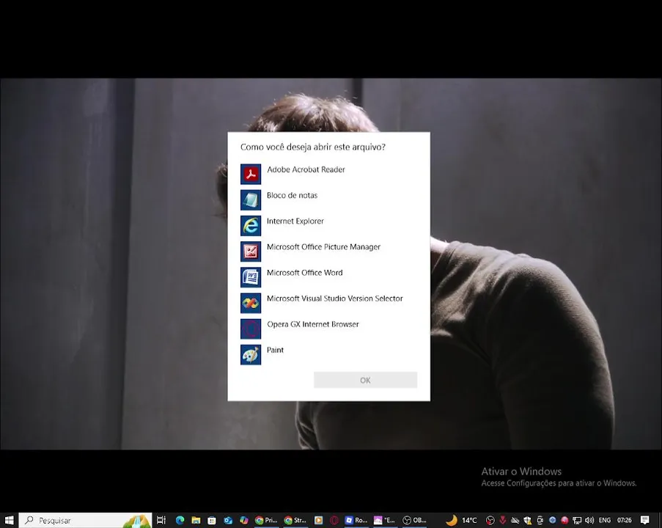Switch to the Ro... taskbar window
This screenshot has width=662, height=528.
356,521
